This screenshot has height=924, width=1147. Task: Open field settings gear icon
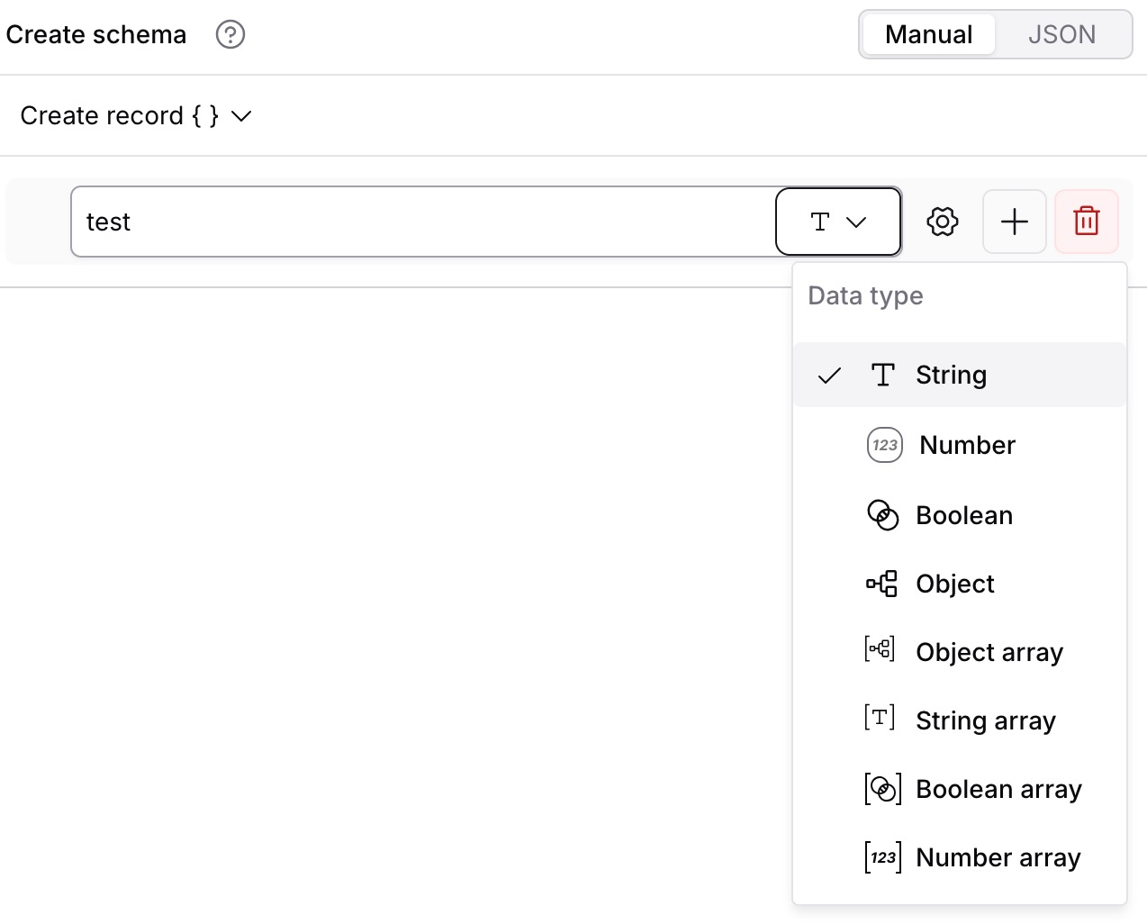click(943, 222)
